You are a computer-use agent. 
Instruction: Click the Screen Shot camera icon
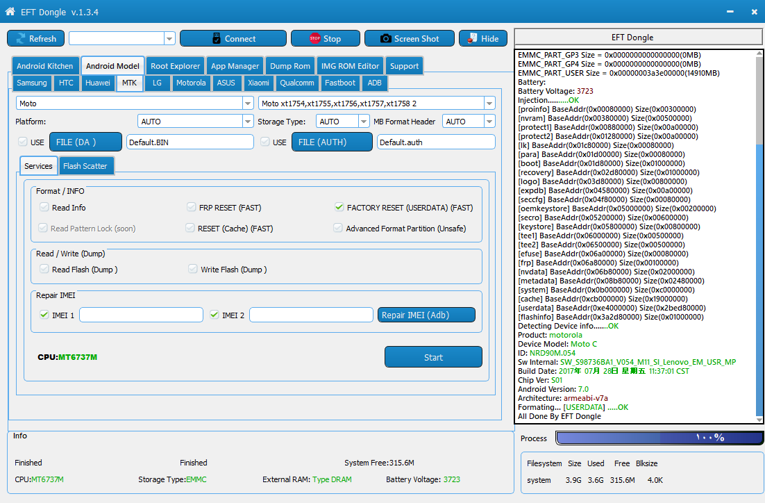click(x=385, y=39)
